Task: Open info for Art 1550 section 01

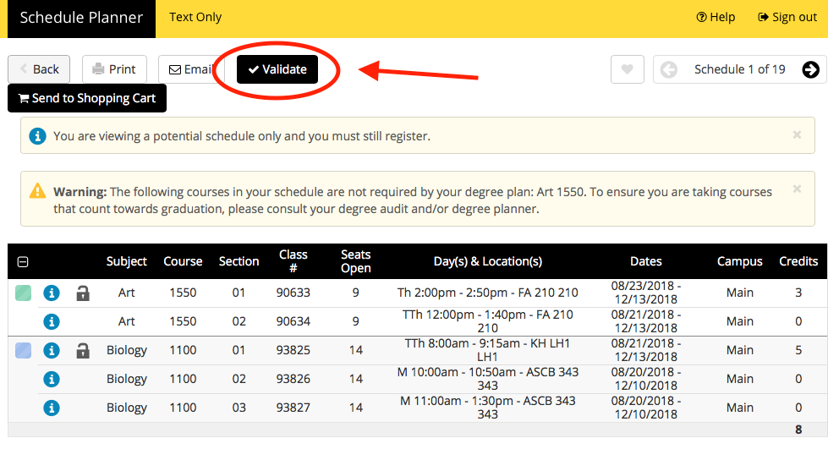Action: [x=52, y=293]
